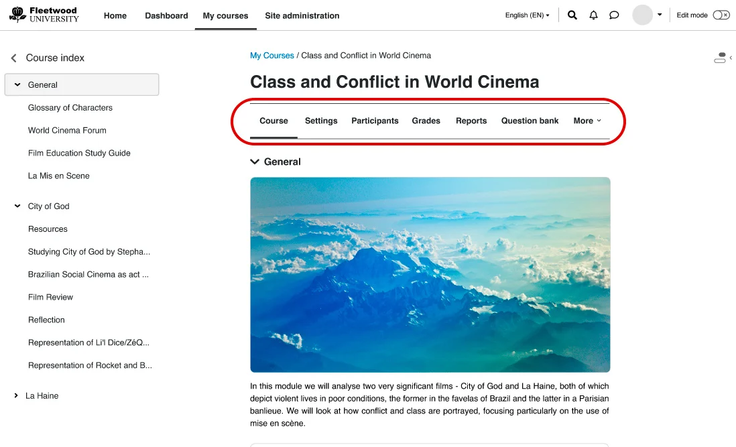Click Class and Conflict in World Cinema breadcrumb text
The width and height of the screenshot is (736, 447).
[x=365, y=56]
